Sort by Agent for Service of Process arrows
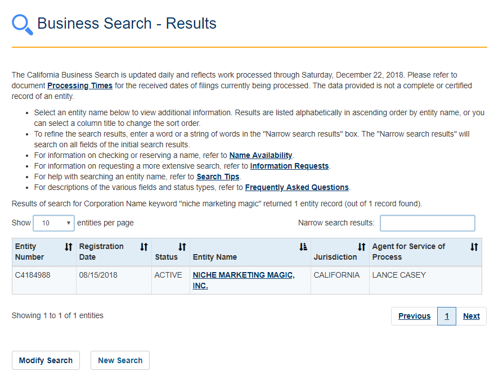Viewport: 503px width, 389px height. pyautogui.click(x=474, y=247)
